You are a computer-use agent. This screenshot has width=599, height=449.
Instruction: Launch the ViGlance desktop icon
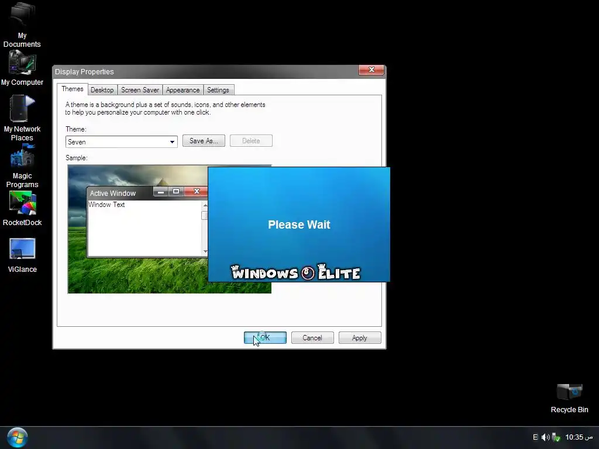[x=22, y=255]
